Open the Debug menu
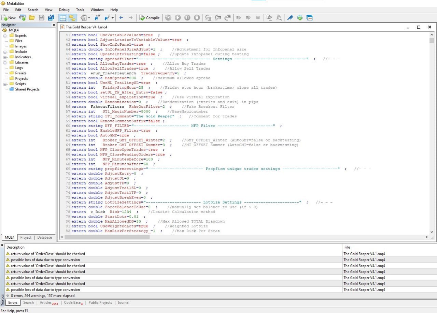Image resolution: width=437 pixels, height=313 pixels. coord(64,10)
